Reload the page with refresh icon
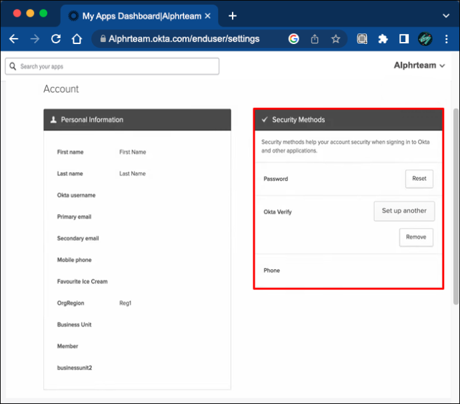The height and width of the screenshot is (404, 460). pos(56,39)
